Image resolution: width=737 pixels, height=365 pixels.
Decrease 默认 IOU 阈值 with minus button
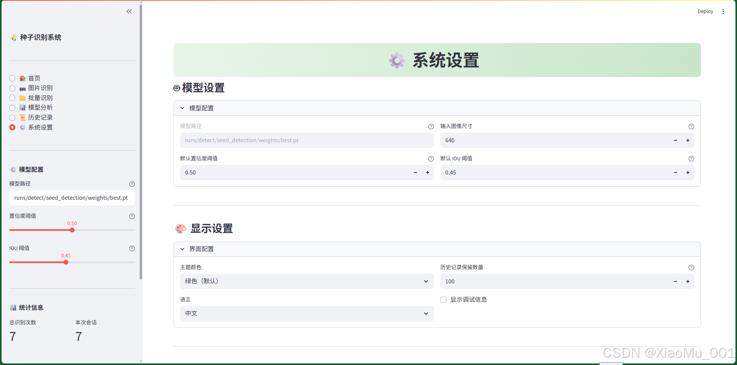pyautogui.click(x=676, y=173)
